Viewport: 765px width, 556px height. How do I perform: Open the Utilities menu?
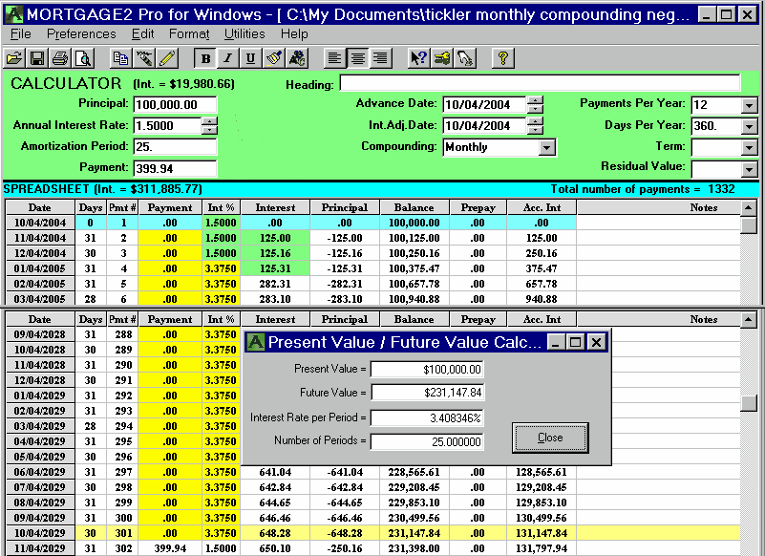244,33
